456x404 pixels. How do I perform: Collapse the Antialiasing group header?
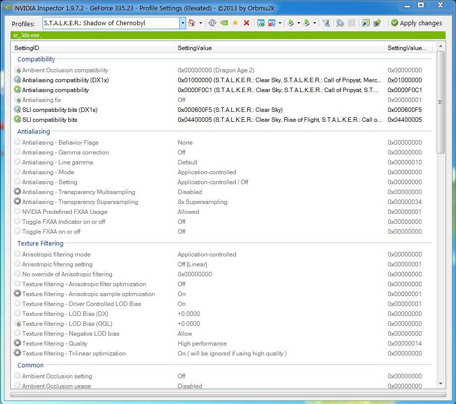[x=34, y=132]
